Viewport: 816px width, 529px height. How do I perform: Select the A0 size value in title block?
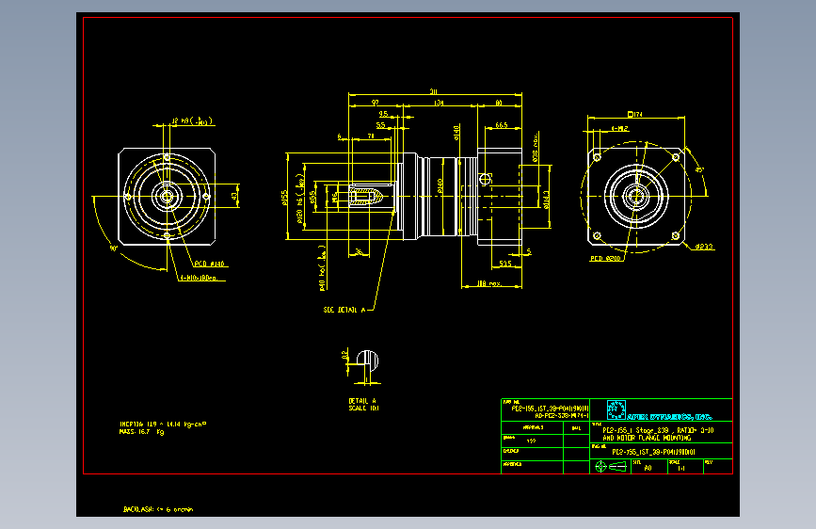coord(648,468)
